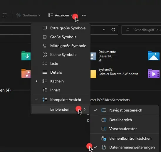This screenshot has width=161, height=152.
Task: Open the three-dots more options menu
Action: point(84,15)
